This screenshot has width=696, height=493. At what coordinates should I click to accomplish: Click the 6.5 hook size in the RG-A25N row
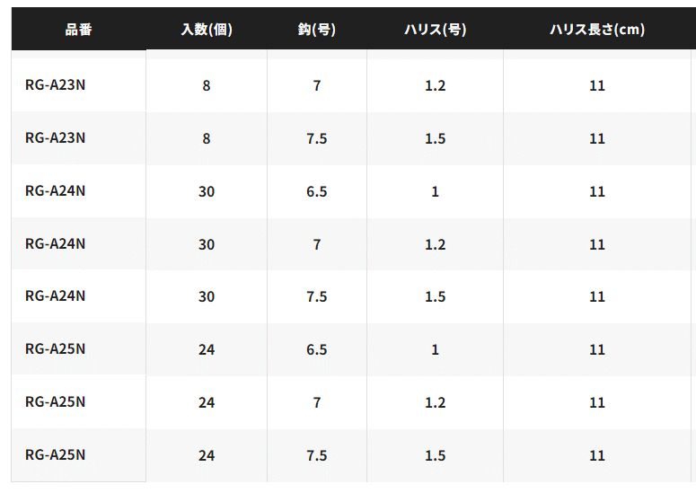coord(316,349)
